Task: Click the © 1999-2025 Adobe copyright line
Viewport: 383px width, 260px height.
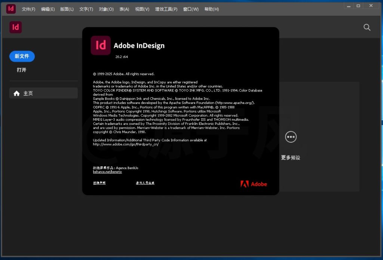Action: (x=123, y=74)
